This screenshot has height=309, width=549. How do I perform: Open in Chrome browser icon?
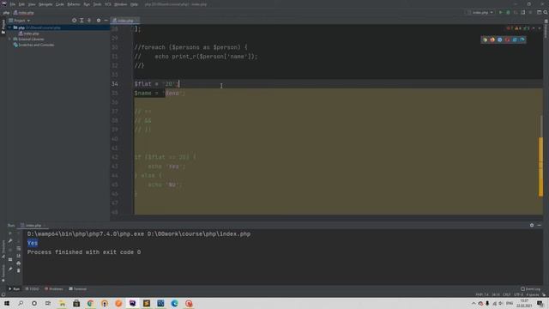[x=485, y=39]
